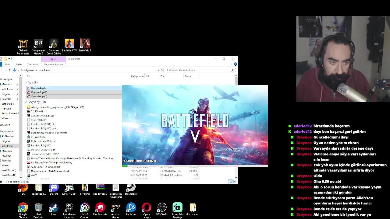Open the SteamTools desktop icon
Image resolution: width=390 pixels, height=219 pixels.
(131, 189)
